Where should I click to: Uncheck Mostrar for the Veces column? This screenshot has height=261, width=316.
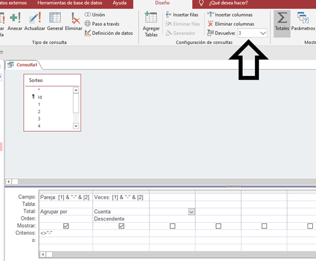tap(122, 226)
